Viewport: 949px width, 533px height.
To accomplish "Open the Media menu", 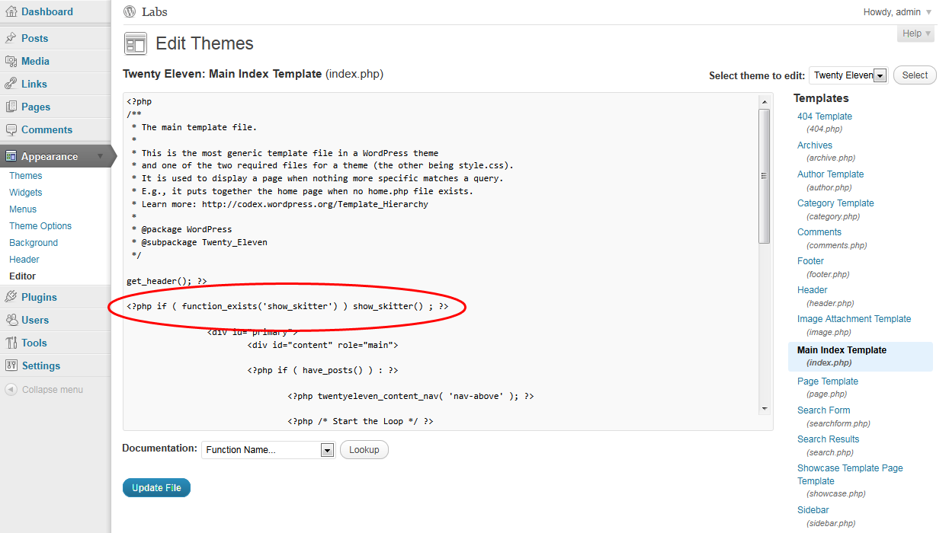I will 35,61.
